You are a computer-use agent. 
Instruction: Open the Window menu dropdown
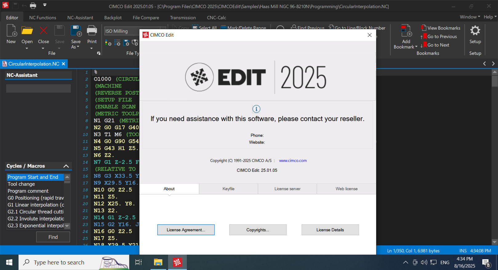point(470,17)
